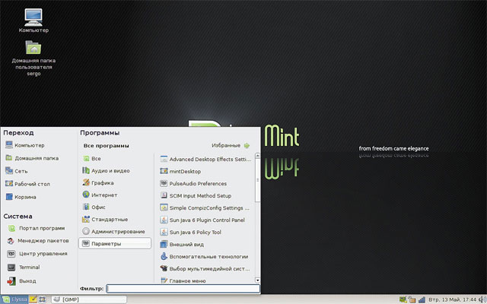The image size is (487, 304).
Task: Click the programs list scroll up arrow
Action: click(x=257, y=155)
